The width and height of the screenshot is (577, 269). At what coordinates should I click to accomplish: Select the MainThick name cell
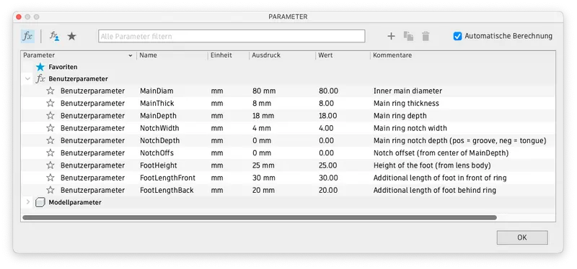point(157,103)
